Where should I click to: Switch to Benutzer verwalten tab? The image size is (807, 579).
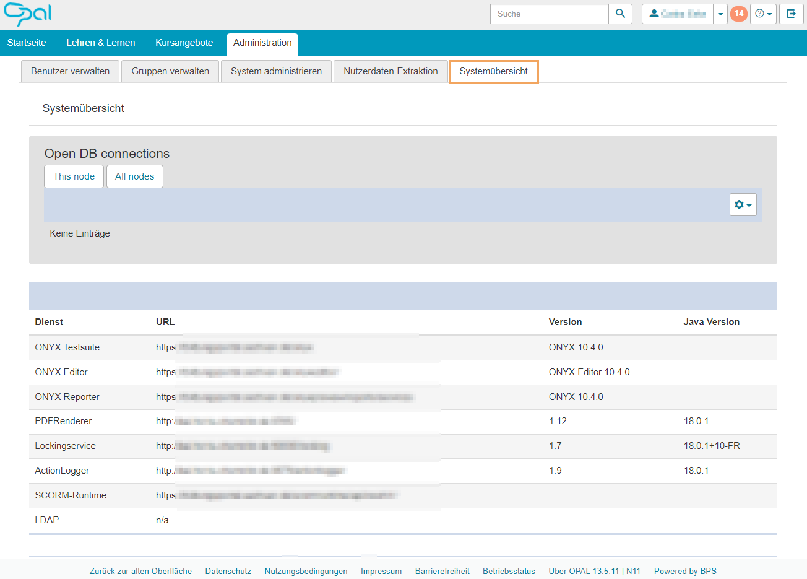click(71, 71)
